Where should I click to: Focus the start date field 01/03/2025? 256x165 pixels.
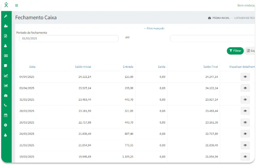click(69, 38)
